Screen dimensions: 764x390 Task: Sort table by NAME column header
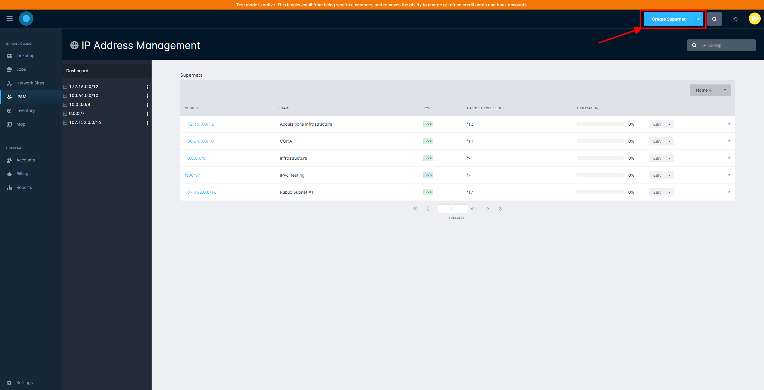[x=285, y=108]
